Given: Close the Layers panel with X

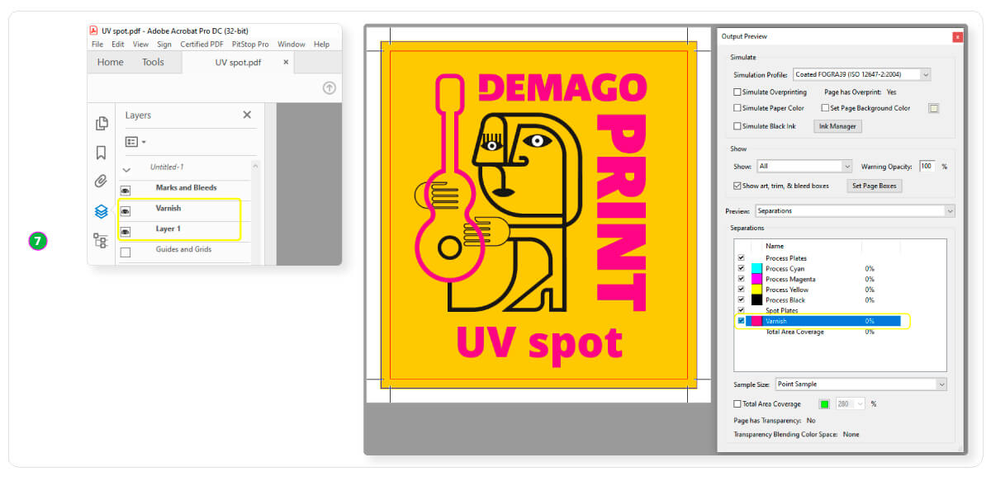Looking at the screenshot, I should coord(247,116).
